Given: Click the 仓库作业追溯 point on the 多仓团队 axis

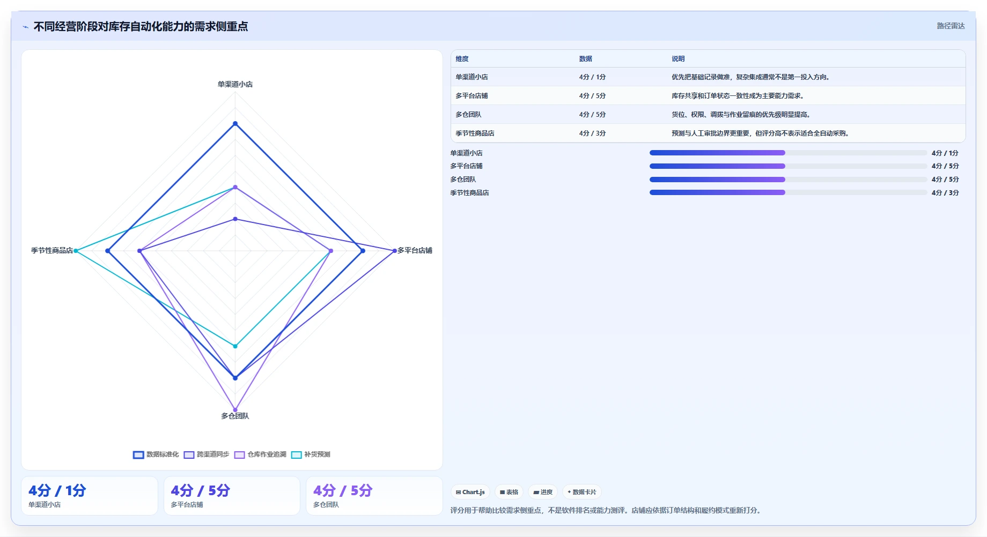Looking at the screenshot, I should click(x=235, y=410).
